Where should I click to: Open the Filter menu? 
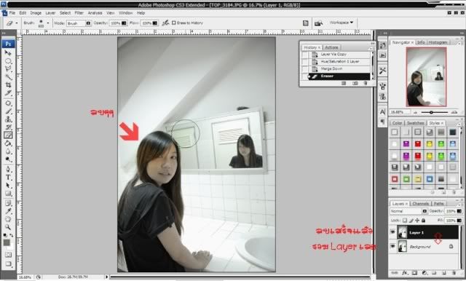coord(79,13)
